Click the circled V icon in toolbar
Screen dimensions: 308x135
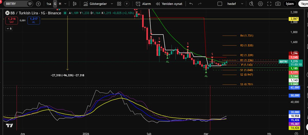click(x=127, y=4)
